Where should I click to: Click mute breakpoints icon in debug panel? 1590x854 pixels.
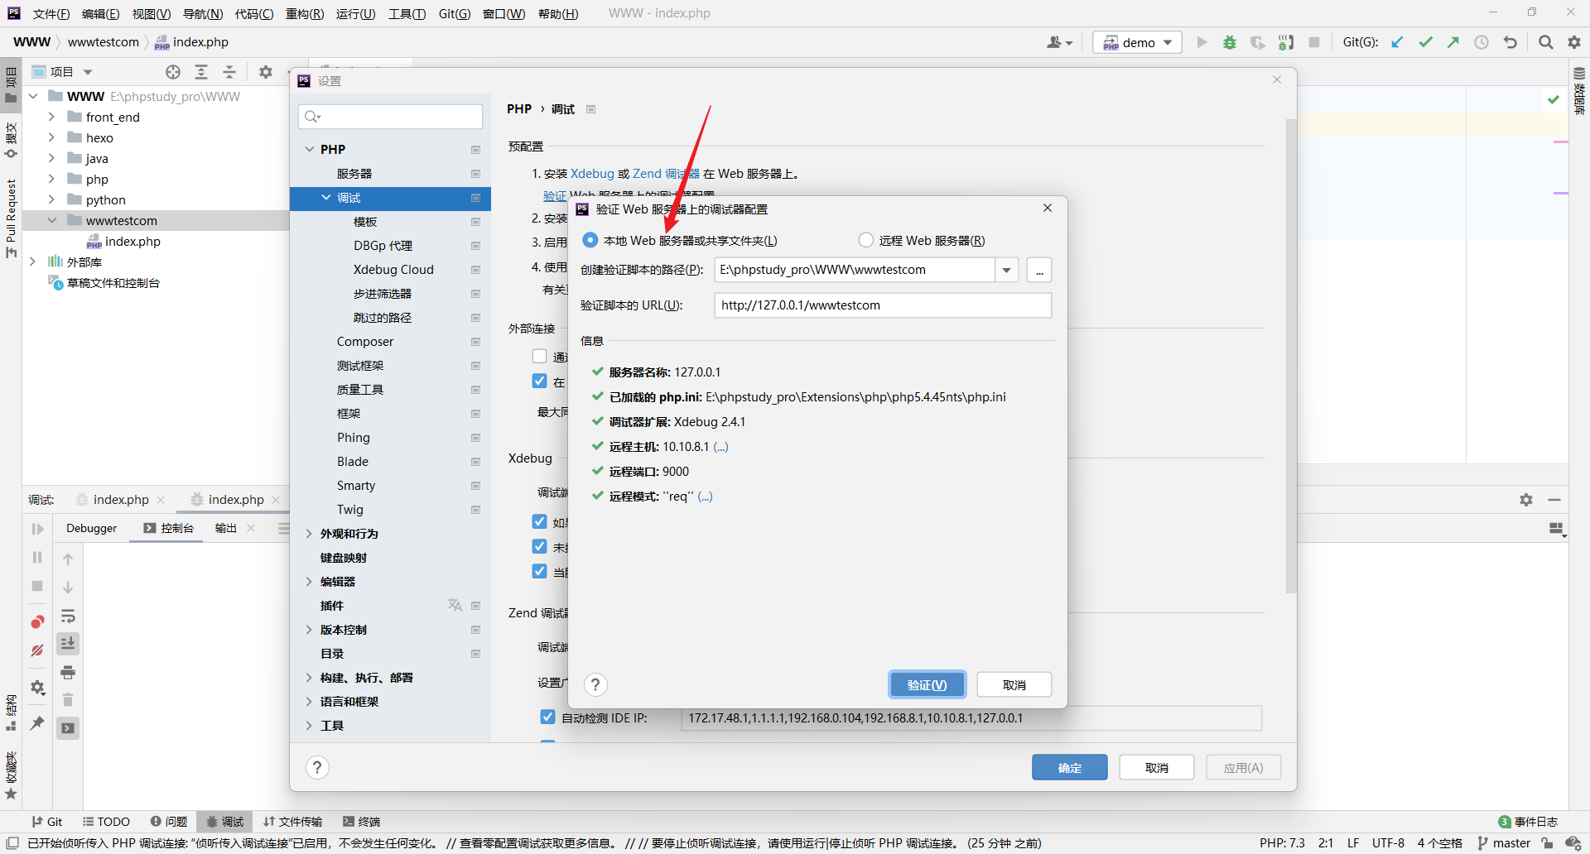37,650
